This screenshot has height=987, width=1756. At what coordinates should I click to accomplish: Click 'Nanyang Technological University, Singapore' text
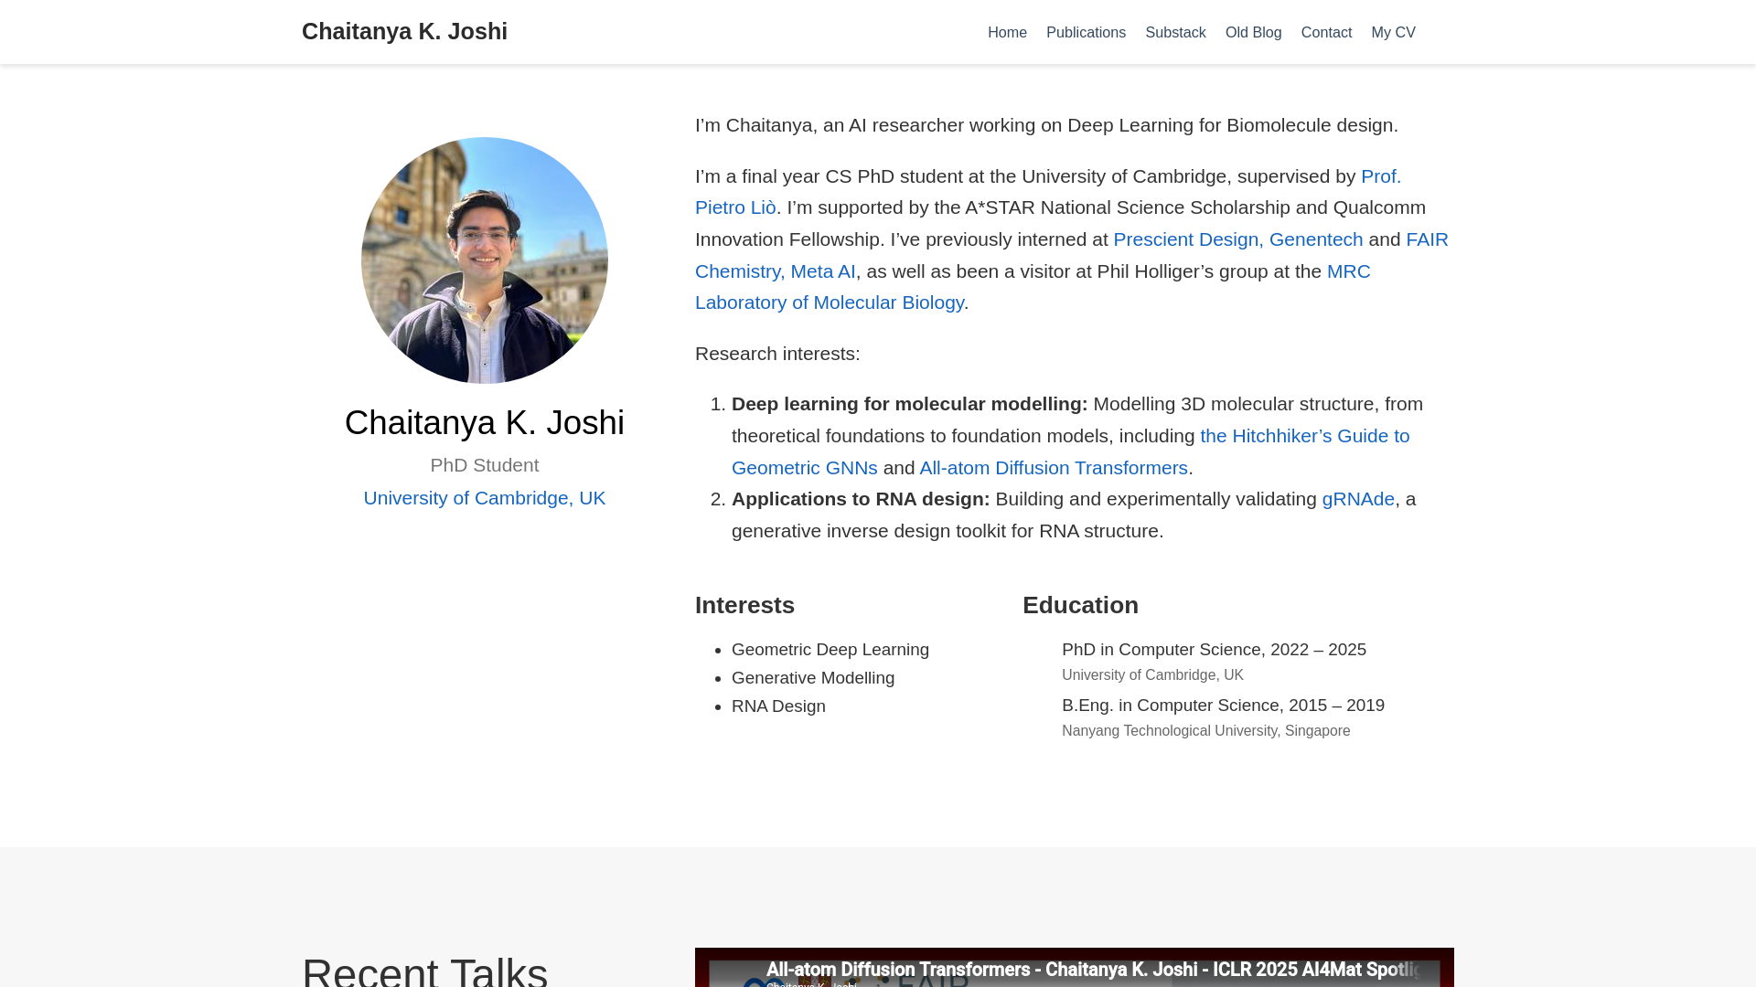click(x=1205, y=731)
